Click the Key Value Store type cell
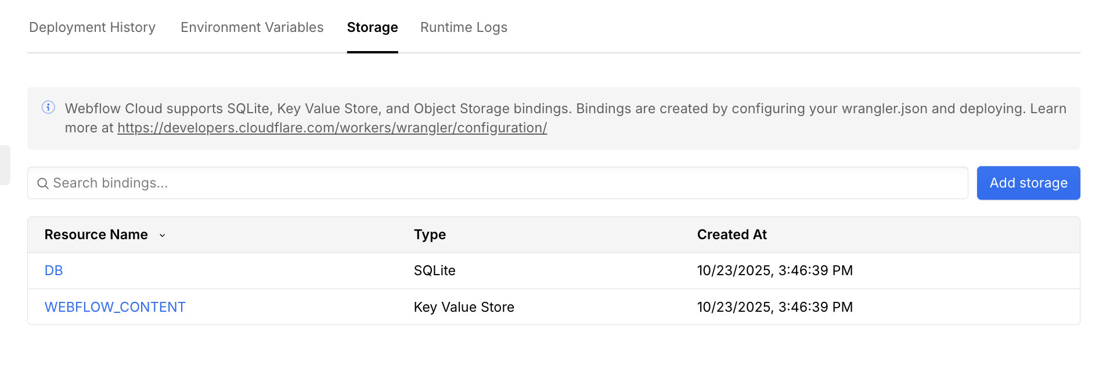Image resolution: width=1117 pixels, height=382 pixels. coord(464,307)
